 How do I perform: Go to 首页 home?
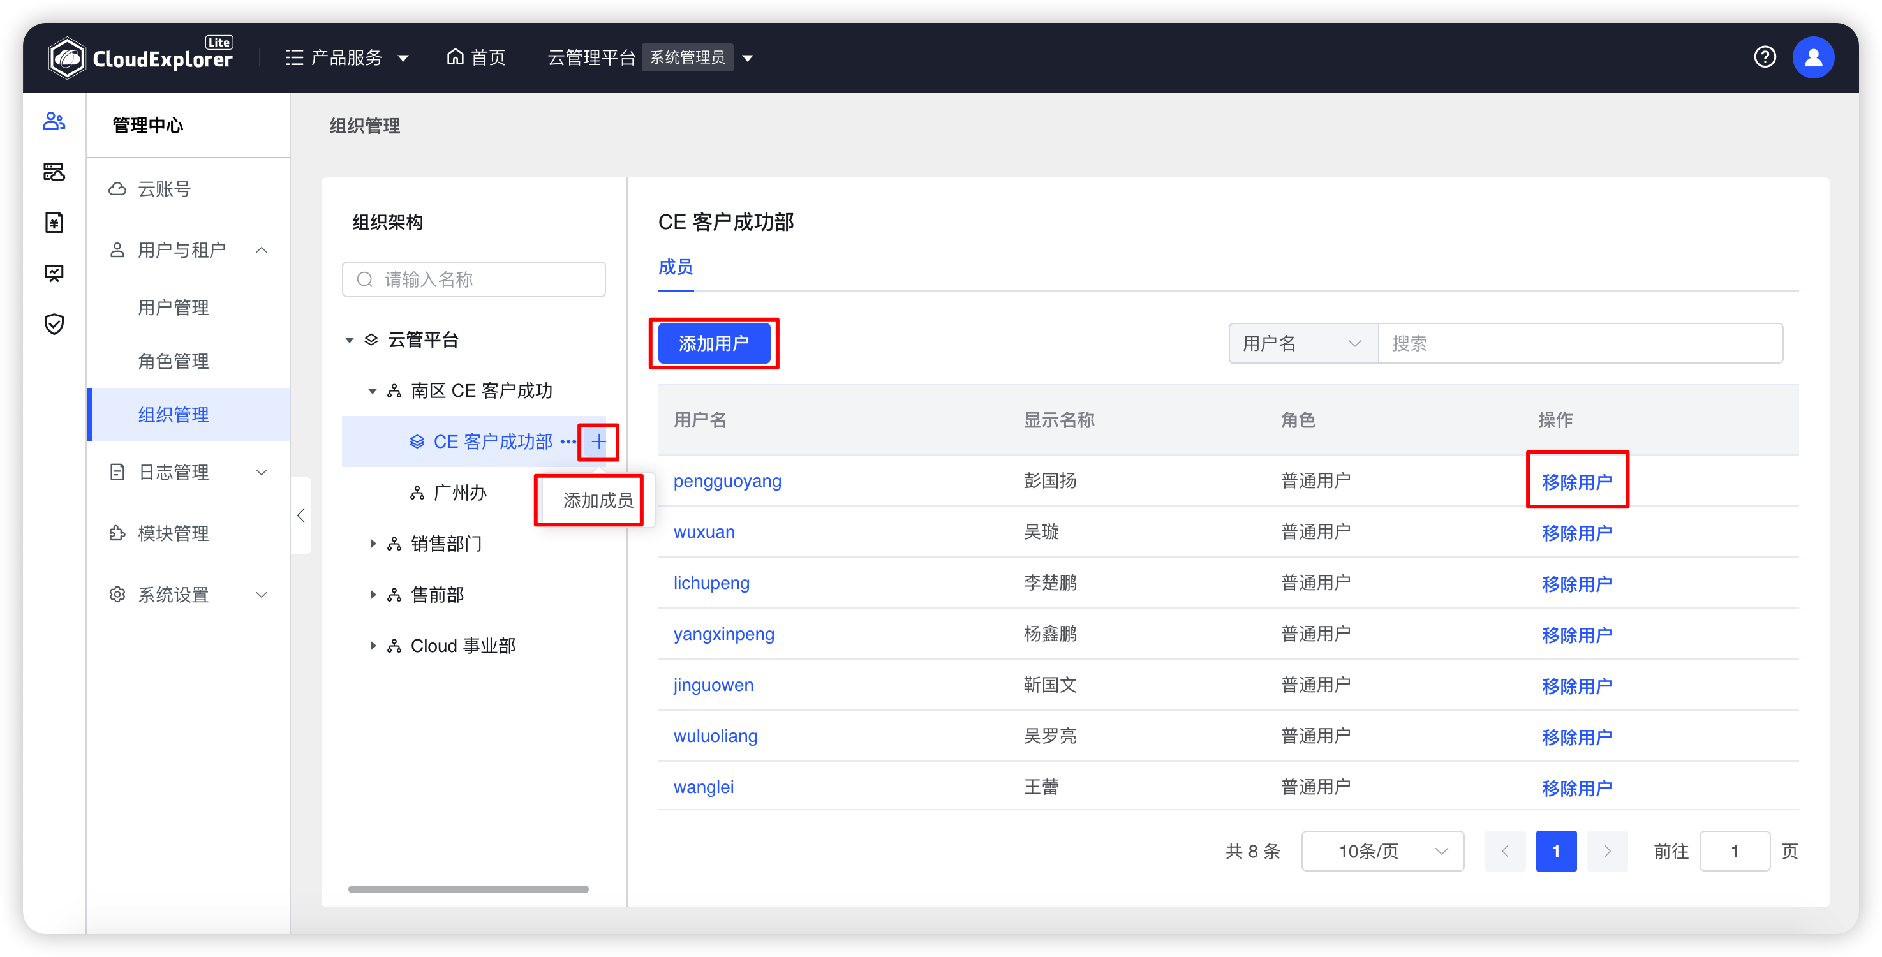pyautogui.click(x=477, y=57)
